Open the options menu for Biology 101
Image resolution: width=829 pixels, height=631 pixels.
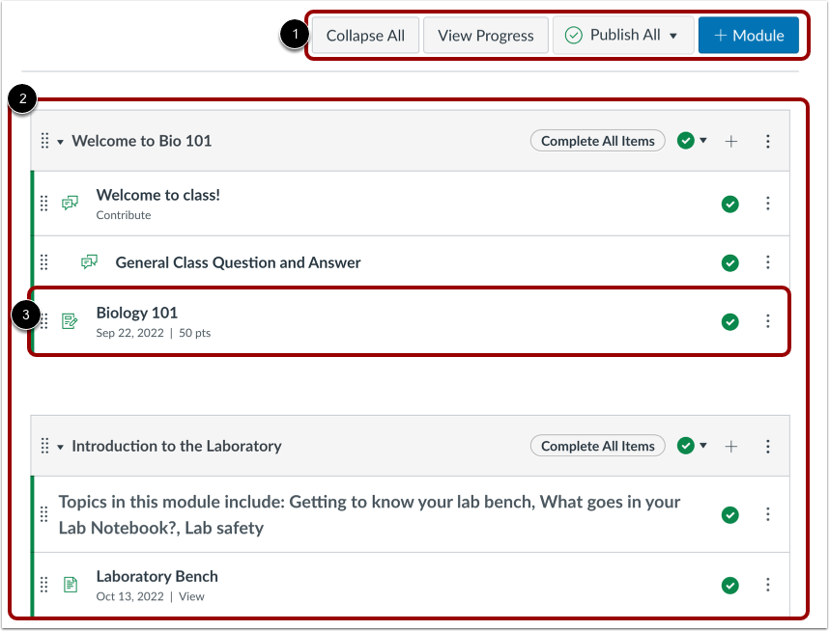[x=767, y=321]
